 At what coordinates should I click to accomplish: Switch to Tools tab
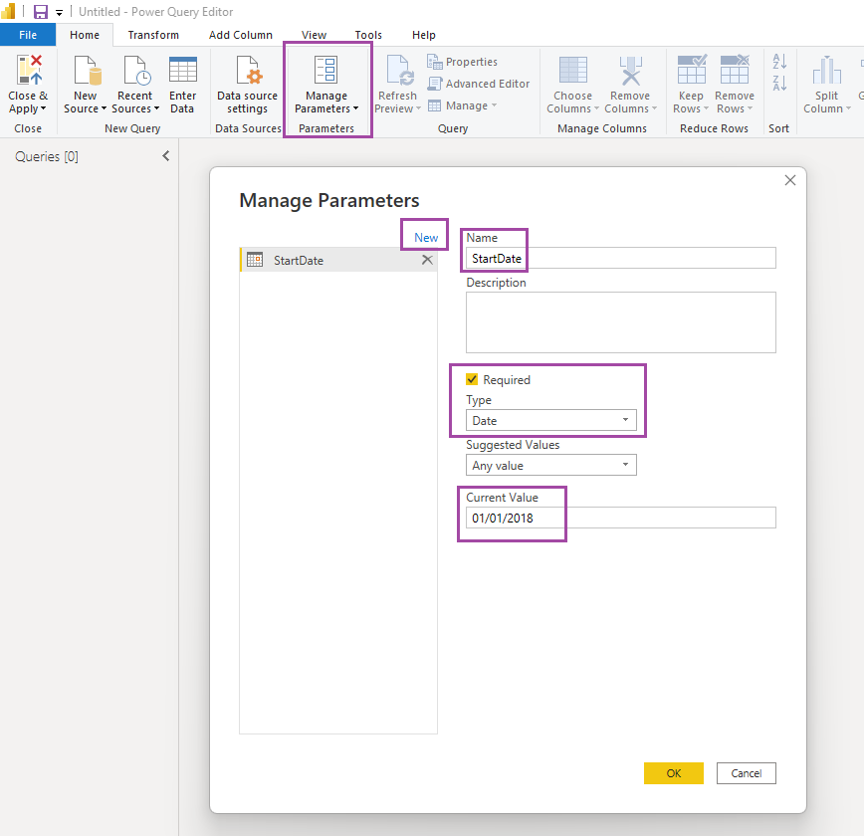[368, 35]
